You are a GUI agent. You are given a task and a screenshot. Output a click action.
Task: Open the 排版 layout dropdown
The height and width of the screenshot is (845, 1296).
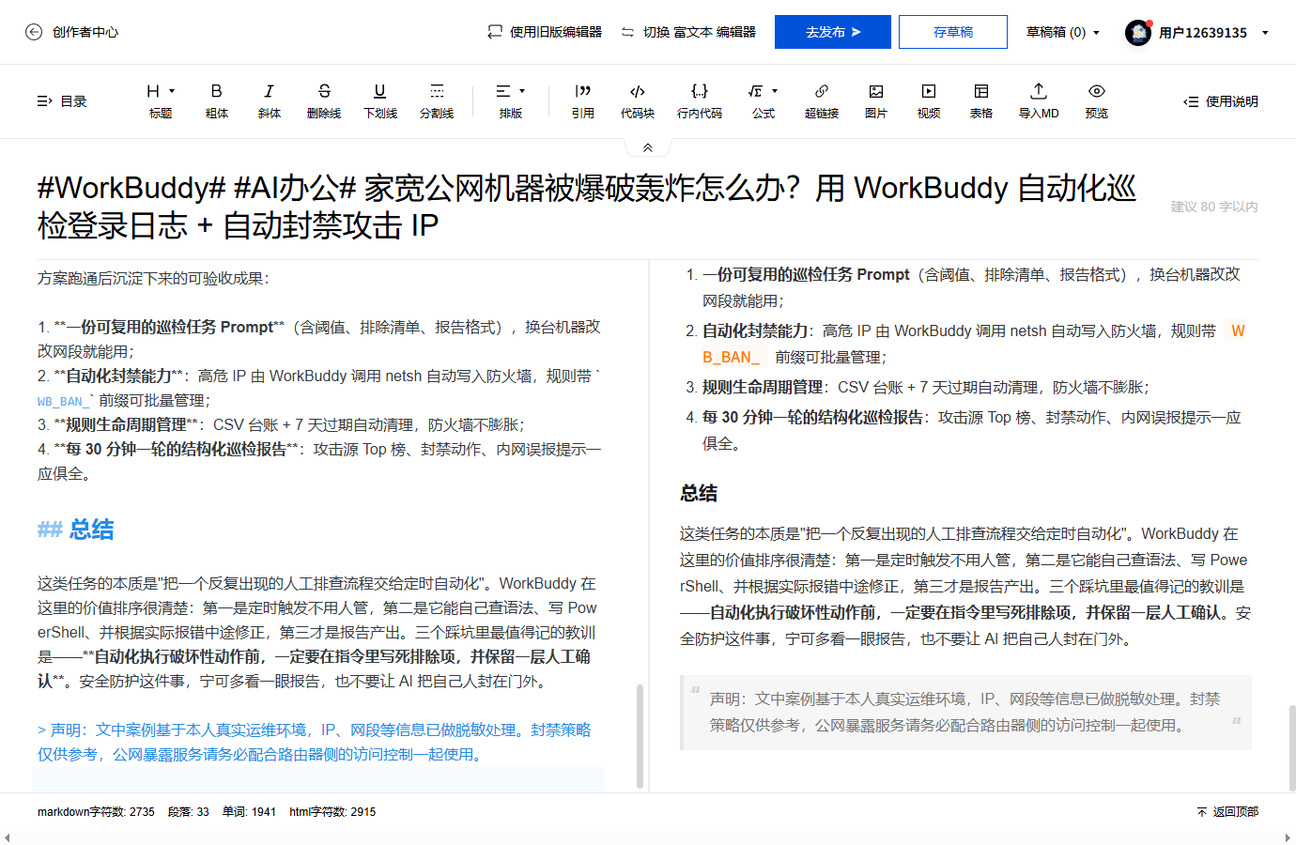point(511,101)
